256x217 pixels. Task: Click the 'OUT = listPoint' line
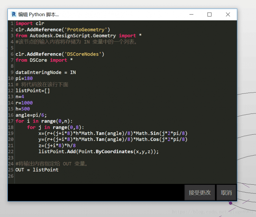click(37, 170)
